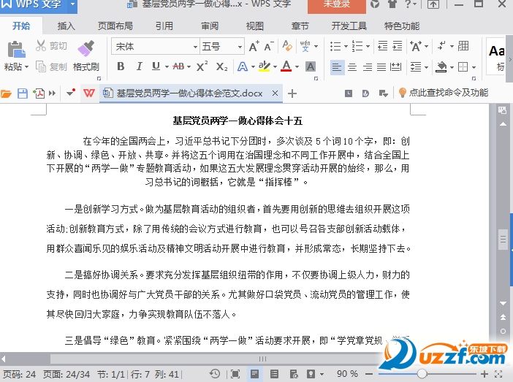Set align left paragraph
This screenshot has height=382, width=513.
pos(337,67)
